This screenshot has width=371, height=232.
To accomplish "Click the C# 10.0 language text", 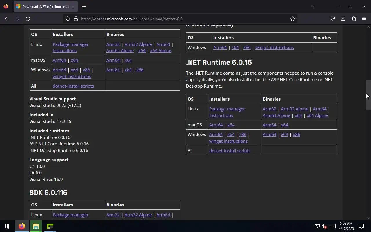I will [x=37, y=166].
